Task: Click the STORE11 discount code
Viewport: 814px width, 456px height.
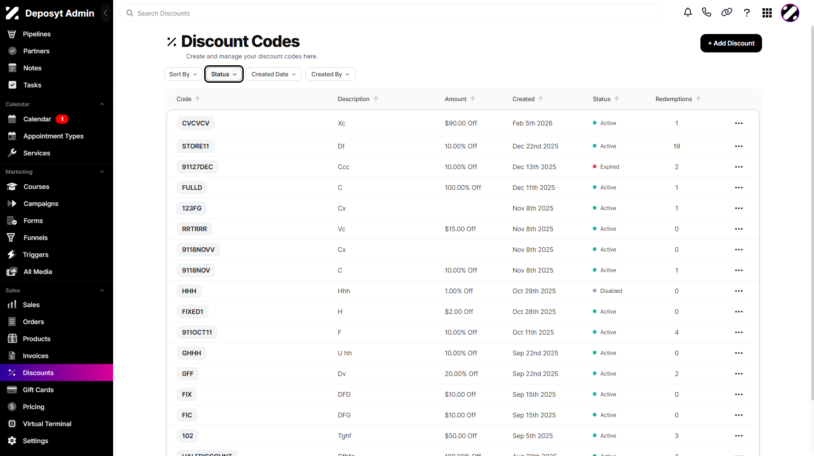Action: coord(195,146)
